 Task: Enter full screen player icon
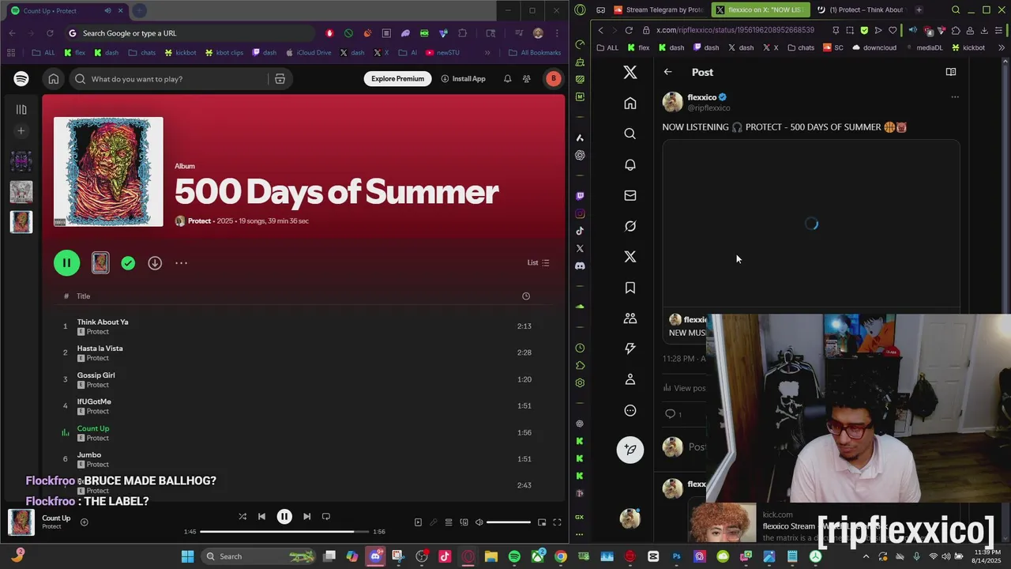tap(557, 522)
